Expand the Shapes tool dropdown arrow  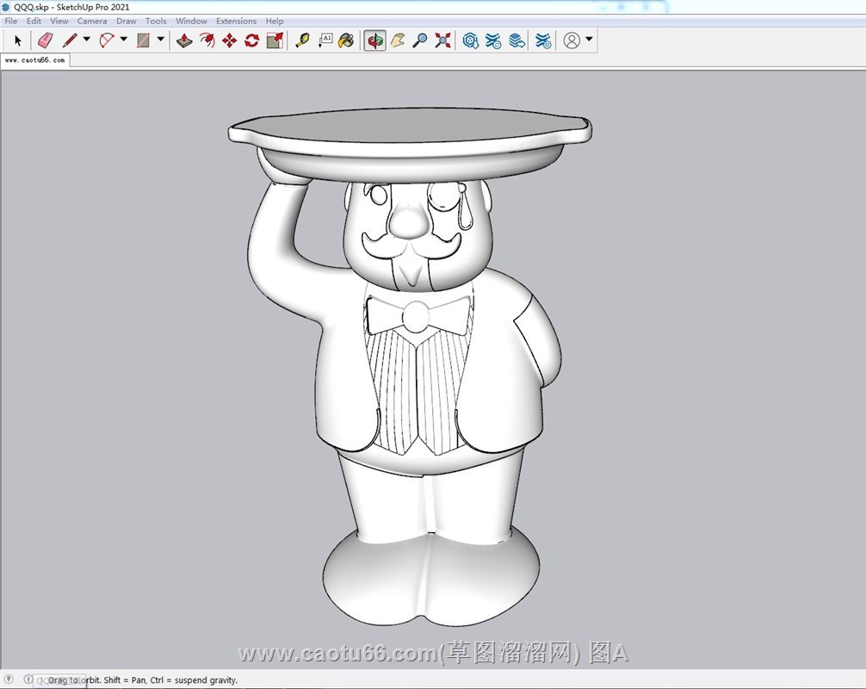click(x=161, y=40)
